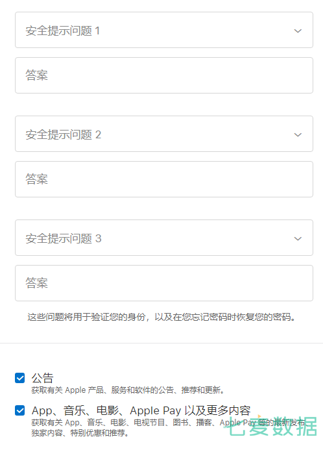
Task: Click the chevron arrow for 安全提示问题 2
Action: [298, 134]
